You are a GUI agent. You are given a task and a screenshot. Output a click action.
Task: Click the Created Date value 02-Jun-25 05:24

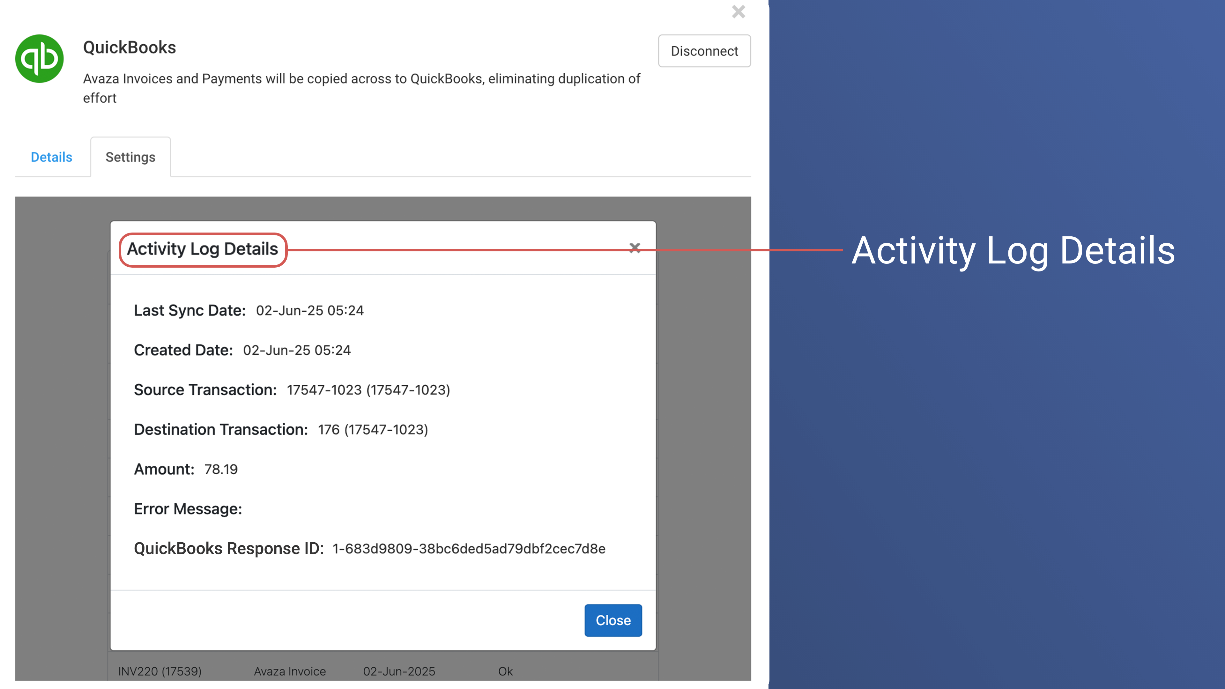(x=297, y=350)
